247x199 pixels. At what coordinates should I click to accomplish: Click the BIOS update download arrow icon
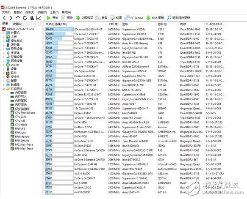pyautogui.click(x=148, y=18)
